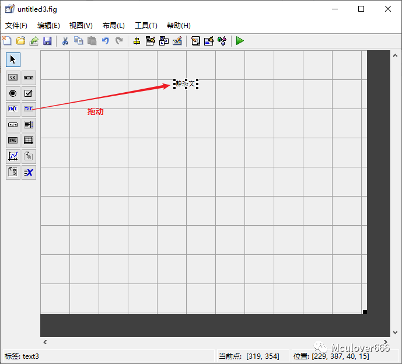Open the 文件(F) menu
The height and width of the screenshot is (364, 402).
tap(16, 26)
